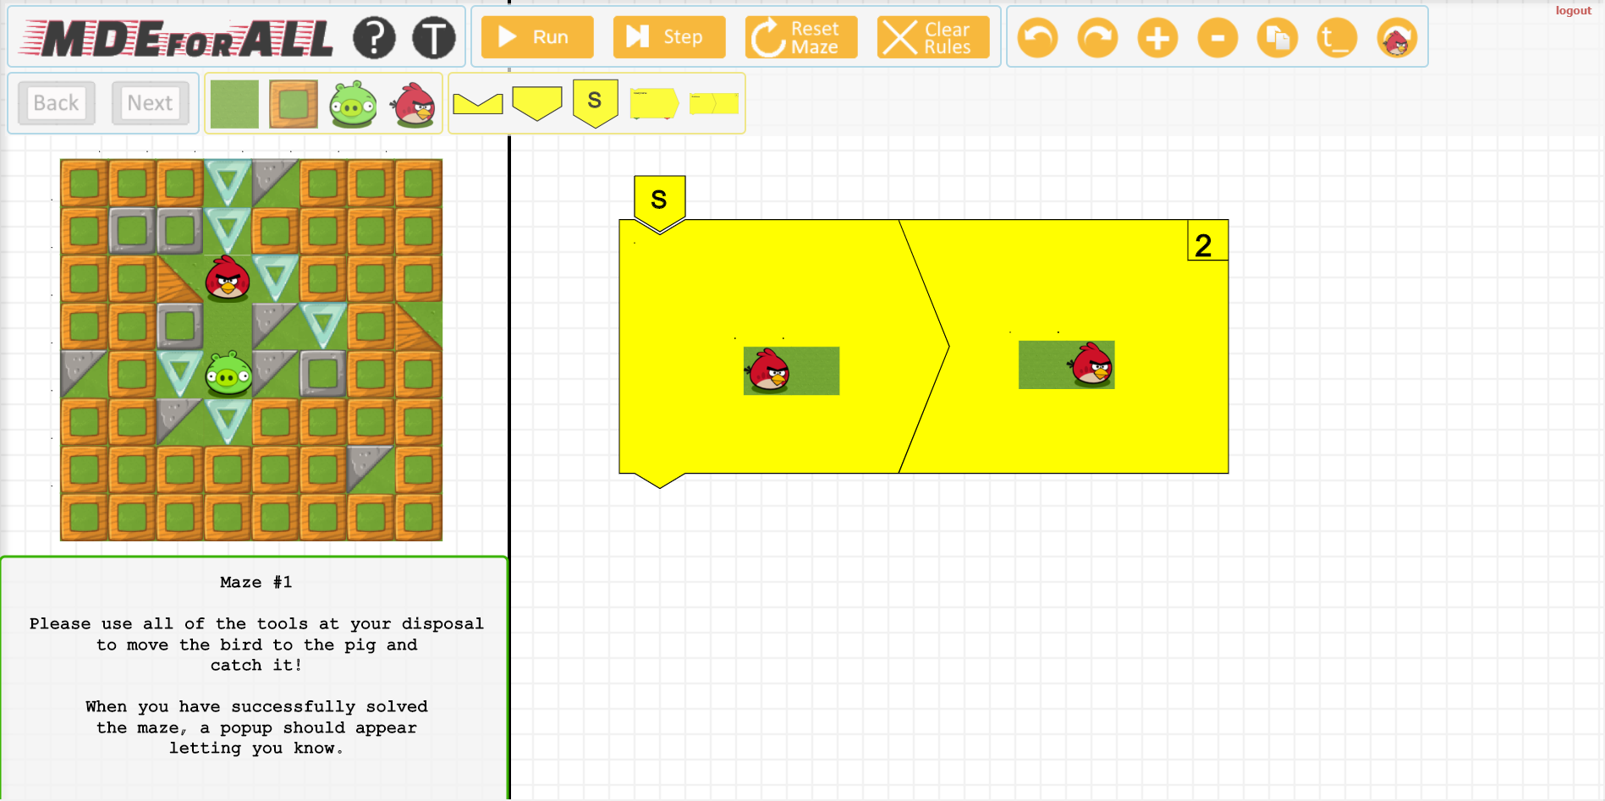Viewport: 1605px width, 801px height.
Task: Select the plain grass tile
Action: (x=234, y=104)
